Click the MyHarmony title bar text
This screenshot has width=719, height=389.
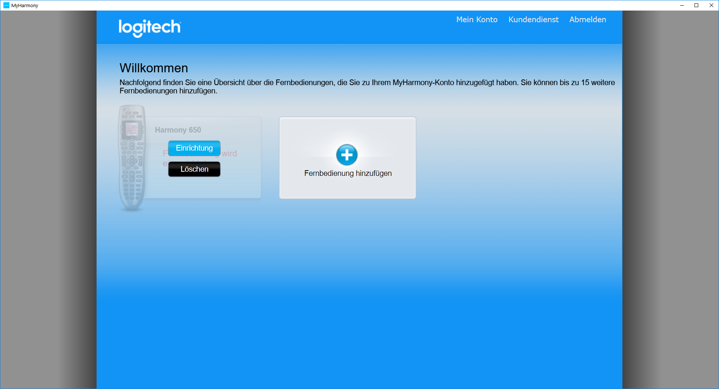(x=25, y=6)
